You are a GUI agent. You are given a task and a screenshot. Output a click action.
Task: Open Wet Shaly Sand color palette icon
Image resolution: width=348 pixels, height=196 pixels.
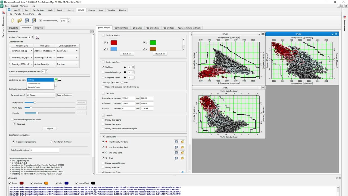pos(182,153)
